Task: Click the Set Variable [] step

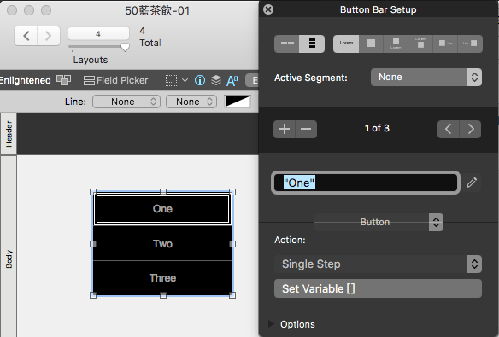Action: tap(378, 288)
